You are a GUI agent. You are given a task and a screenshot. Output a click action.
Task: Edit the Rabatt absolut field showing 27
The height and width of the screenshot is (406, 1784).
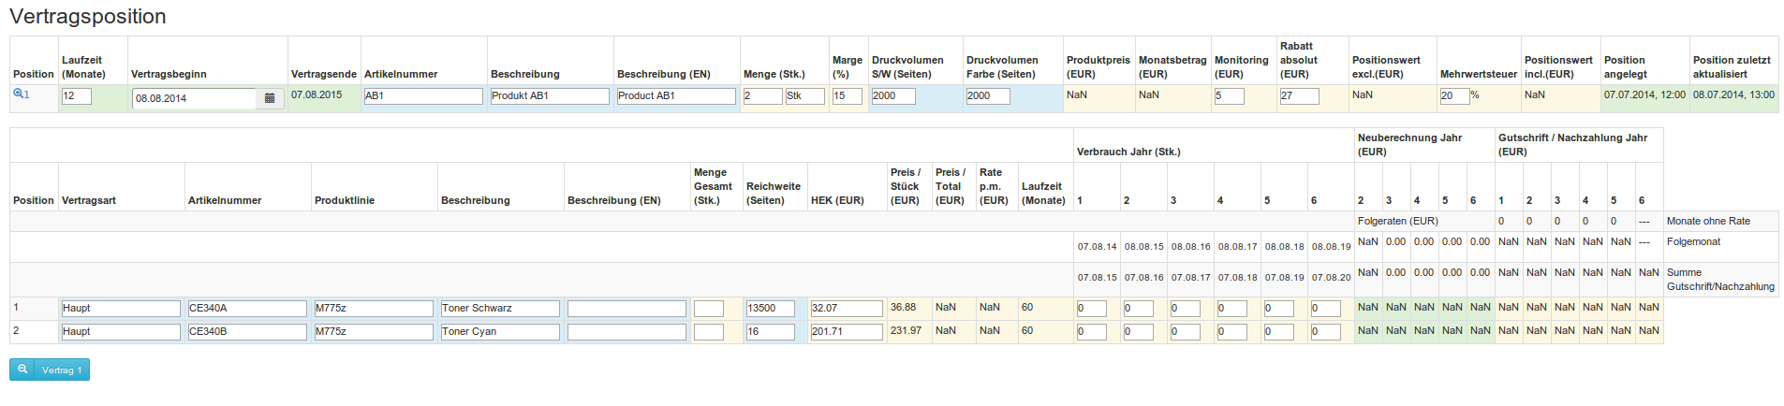pyautogui.click(x=1299, y=96)
